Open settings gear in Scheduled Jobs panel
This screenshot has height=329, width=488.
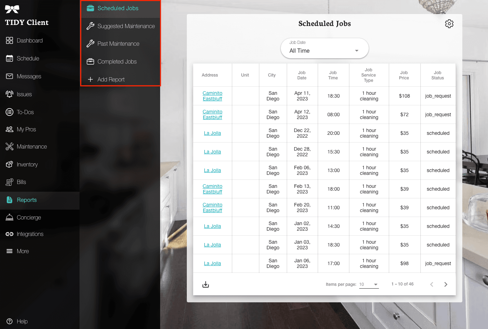tap(449, 24)
